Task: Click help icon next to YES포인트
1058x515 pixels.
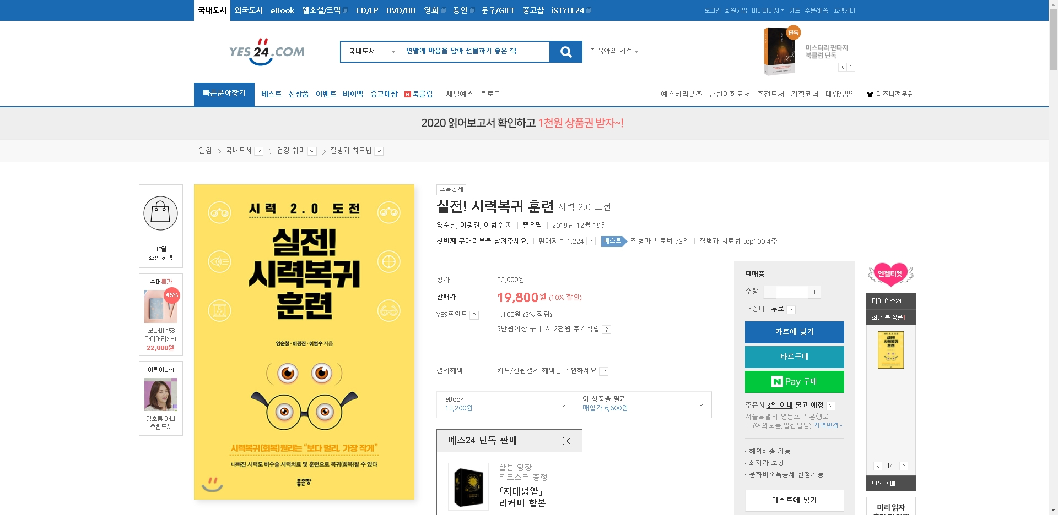Action: [x=474, y=315]
